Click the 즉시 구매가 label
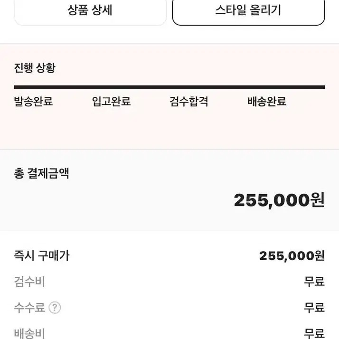 (42, 256)
